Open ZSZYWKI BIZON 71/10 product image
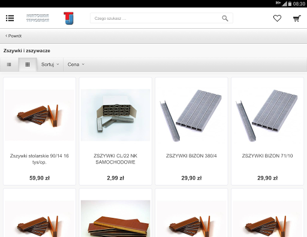The height and width of the screenshot is (237, 307). (267, 115)
